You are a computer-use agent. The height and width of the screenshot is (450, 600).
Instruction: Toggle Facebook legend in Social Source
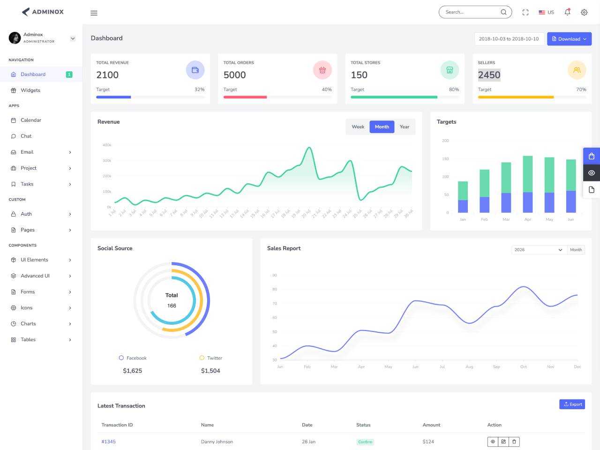tap(133, 358)
